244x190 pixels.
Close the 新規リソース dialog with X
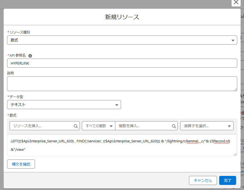(236, 3)
